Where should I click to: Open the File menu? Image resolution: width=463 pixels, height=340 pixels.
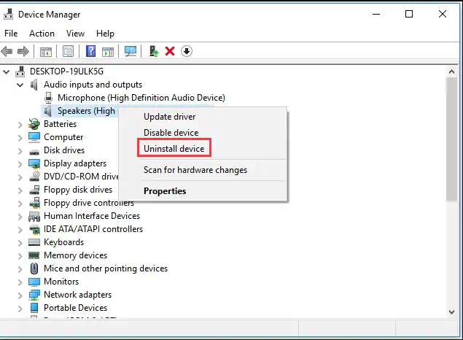tap(11, 34)
